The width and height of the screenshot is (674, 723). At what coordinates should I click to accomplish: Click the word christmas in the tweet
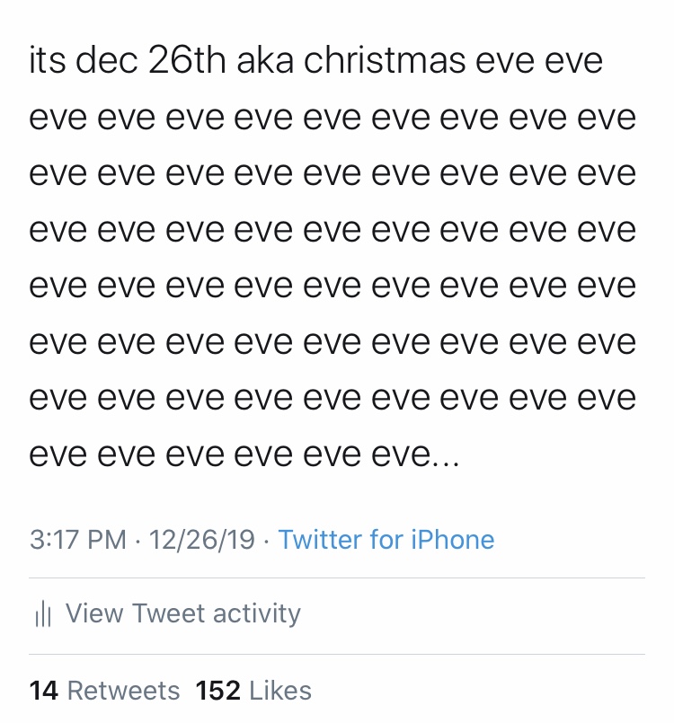pos(385,60)
